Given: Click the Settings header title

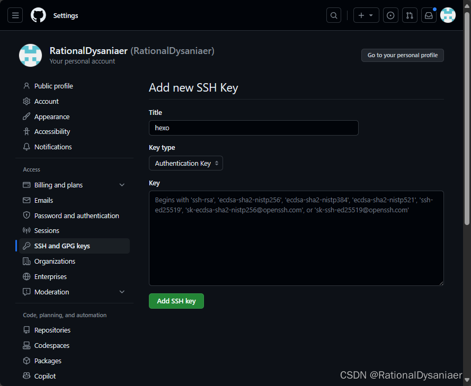Looking at the screenshot, I should pos(66,15).
